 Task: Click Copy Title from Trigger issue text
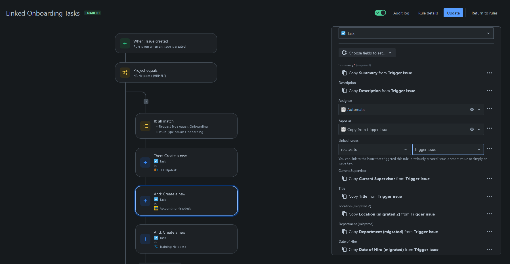coord(375,196)
